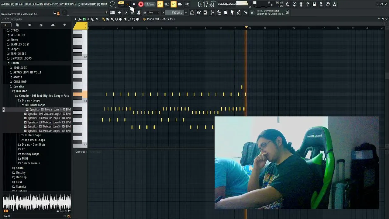Select the piano roll mute tool
Viewport: 389px width, 219px height.
(121, 19)
